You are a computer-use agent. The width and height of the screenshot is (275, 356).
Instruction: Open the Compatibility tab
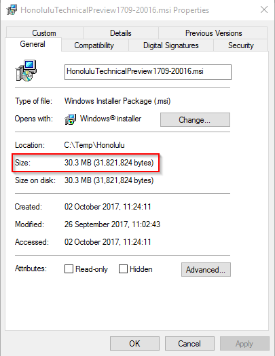94,45
